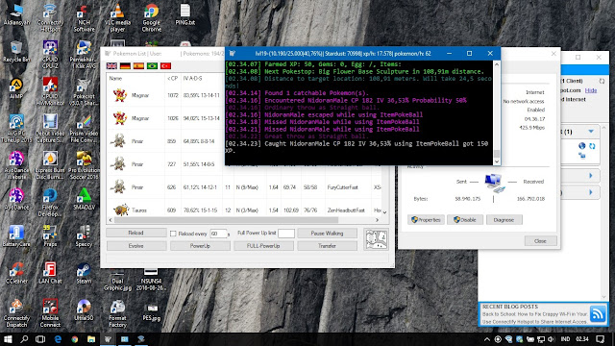Click the PowerUp button
Image resolution: width=615 pixels, height=346 pixels.
(200, 246)
